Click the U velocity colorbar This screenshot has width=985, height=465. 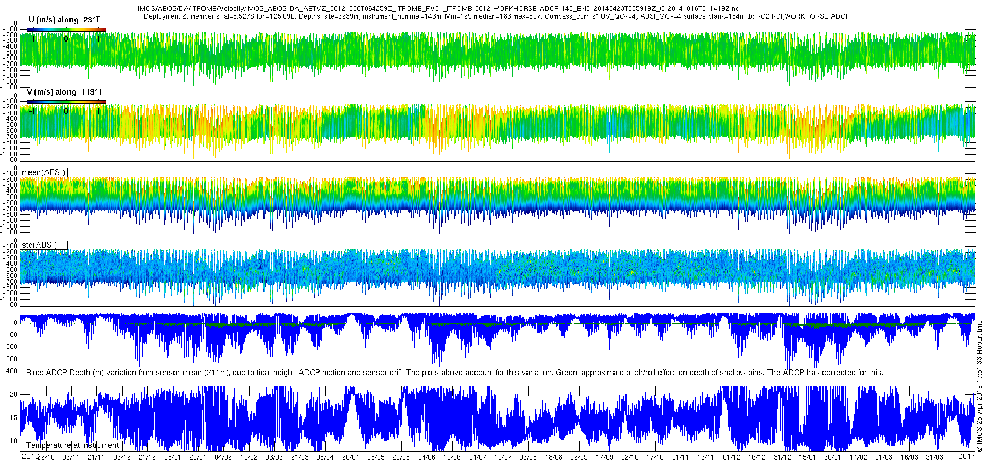66,30
